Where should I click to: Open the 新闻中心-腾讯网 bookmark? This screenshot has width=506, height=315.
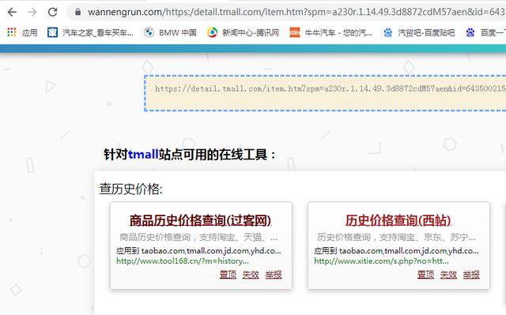pyautogui.click(x=251, y=32)
